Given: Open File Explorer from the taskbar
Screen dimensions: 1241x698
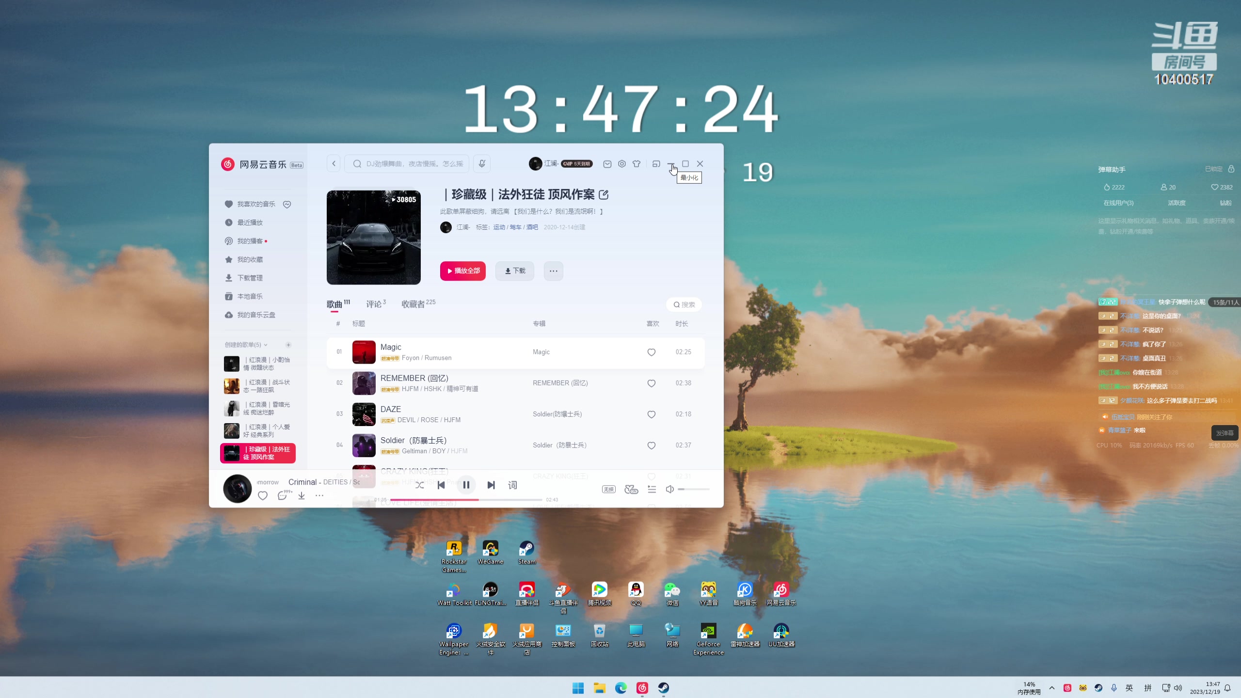Looking at the screenshot, I should pos(599,688).
